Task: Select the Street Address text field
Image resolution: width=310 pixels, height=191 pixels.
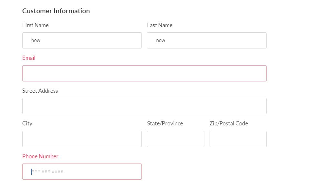Action: point(144,106)
